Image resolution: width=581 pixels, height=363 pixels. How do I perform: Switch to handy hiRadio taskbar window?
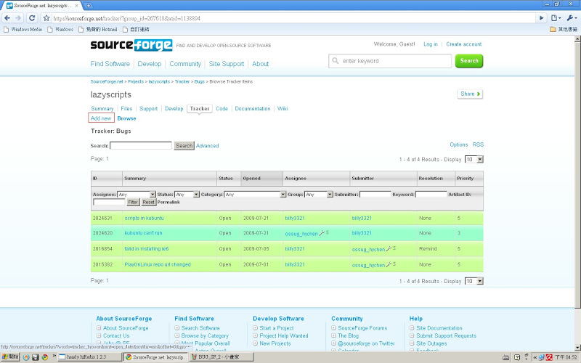click(x=90, y=357)
